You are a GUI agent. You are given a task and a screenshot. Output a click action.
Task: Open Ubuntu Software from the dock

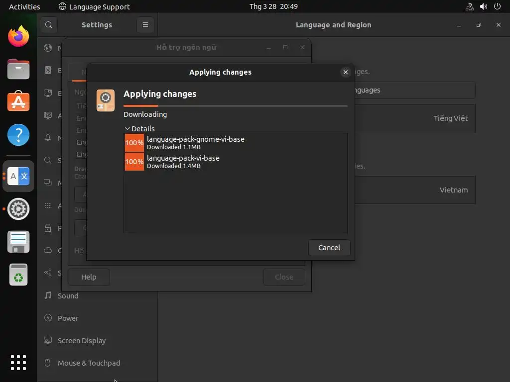(18, 102)
